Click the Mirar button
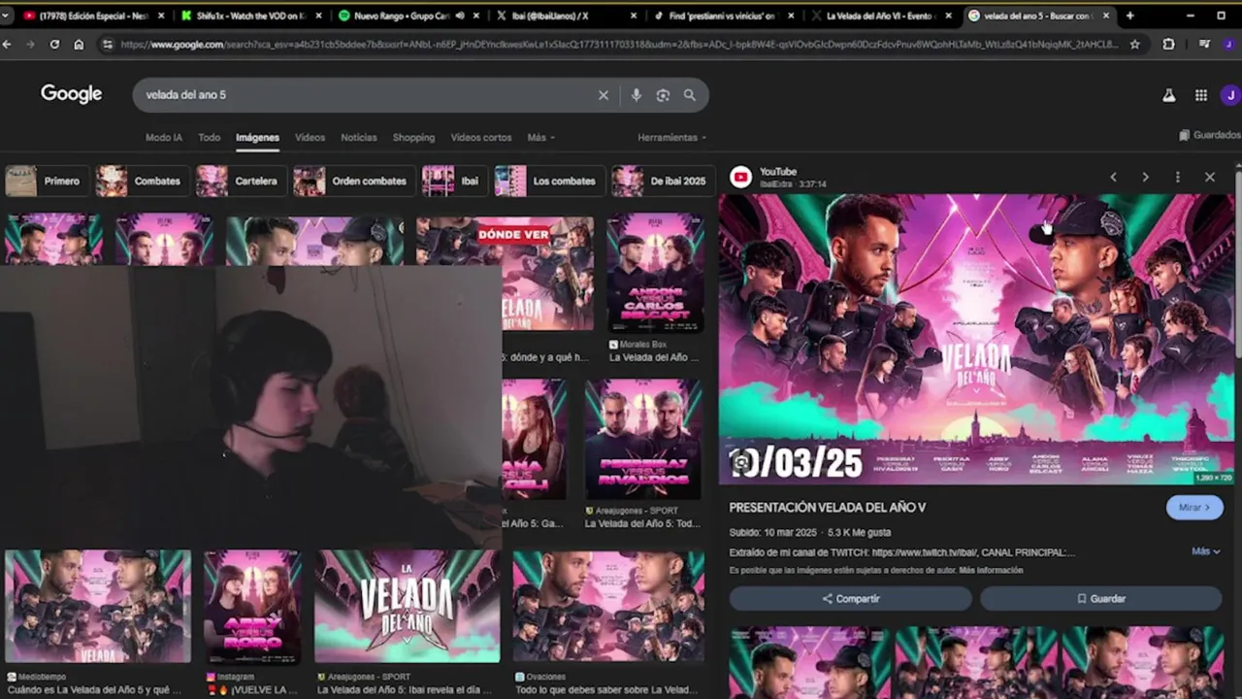 pos(1194,508)
